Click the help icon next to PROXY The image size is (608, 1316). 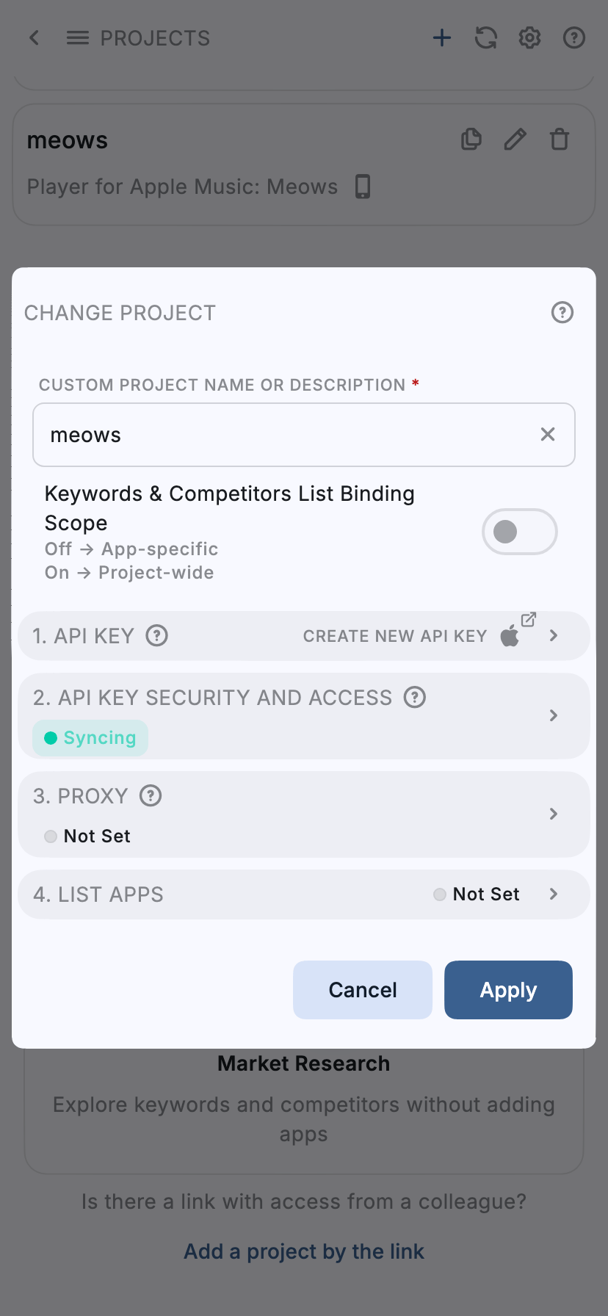[151, 795]
